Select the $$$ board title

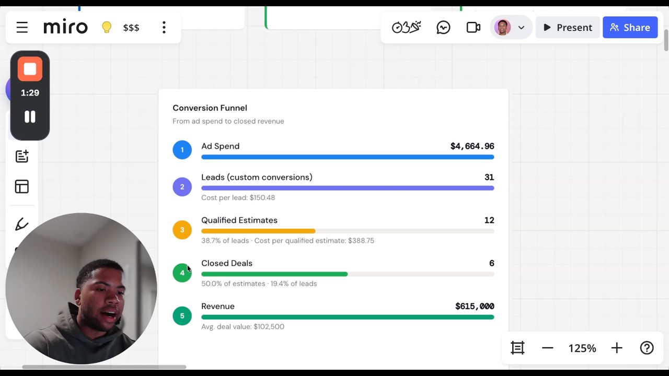point(131,28)
